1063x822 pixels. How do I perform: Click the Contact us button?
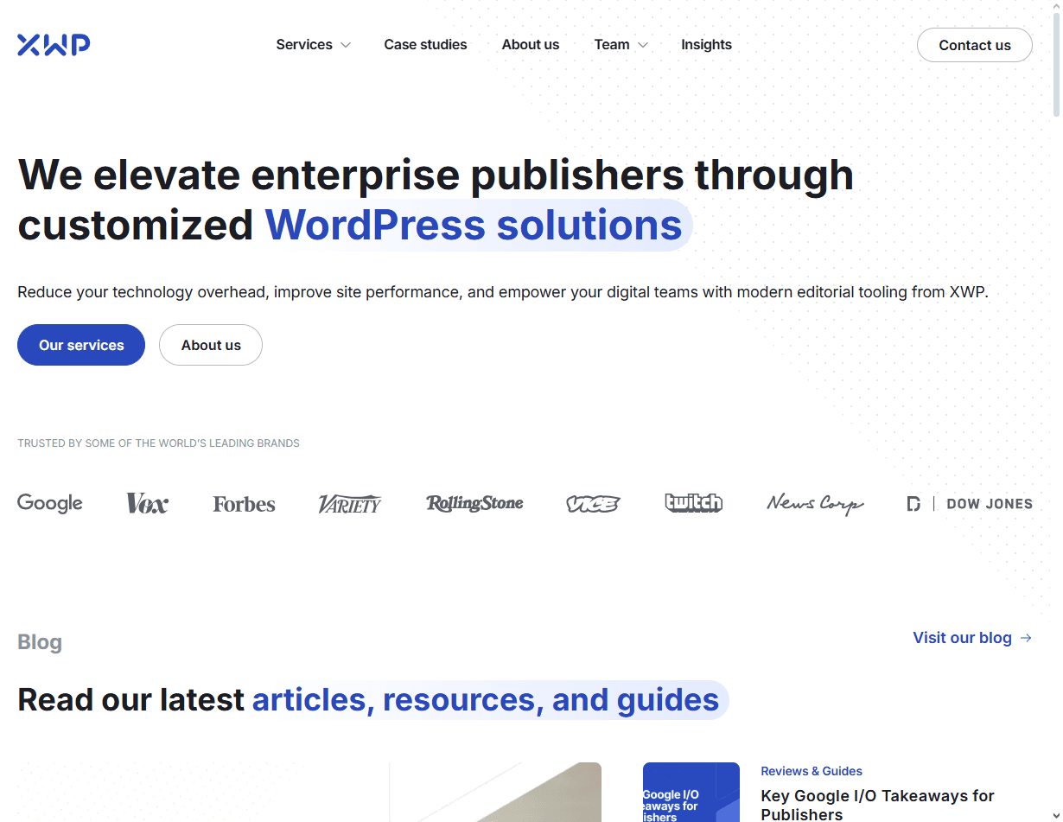[x=975, y=45]
